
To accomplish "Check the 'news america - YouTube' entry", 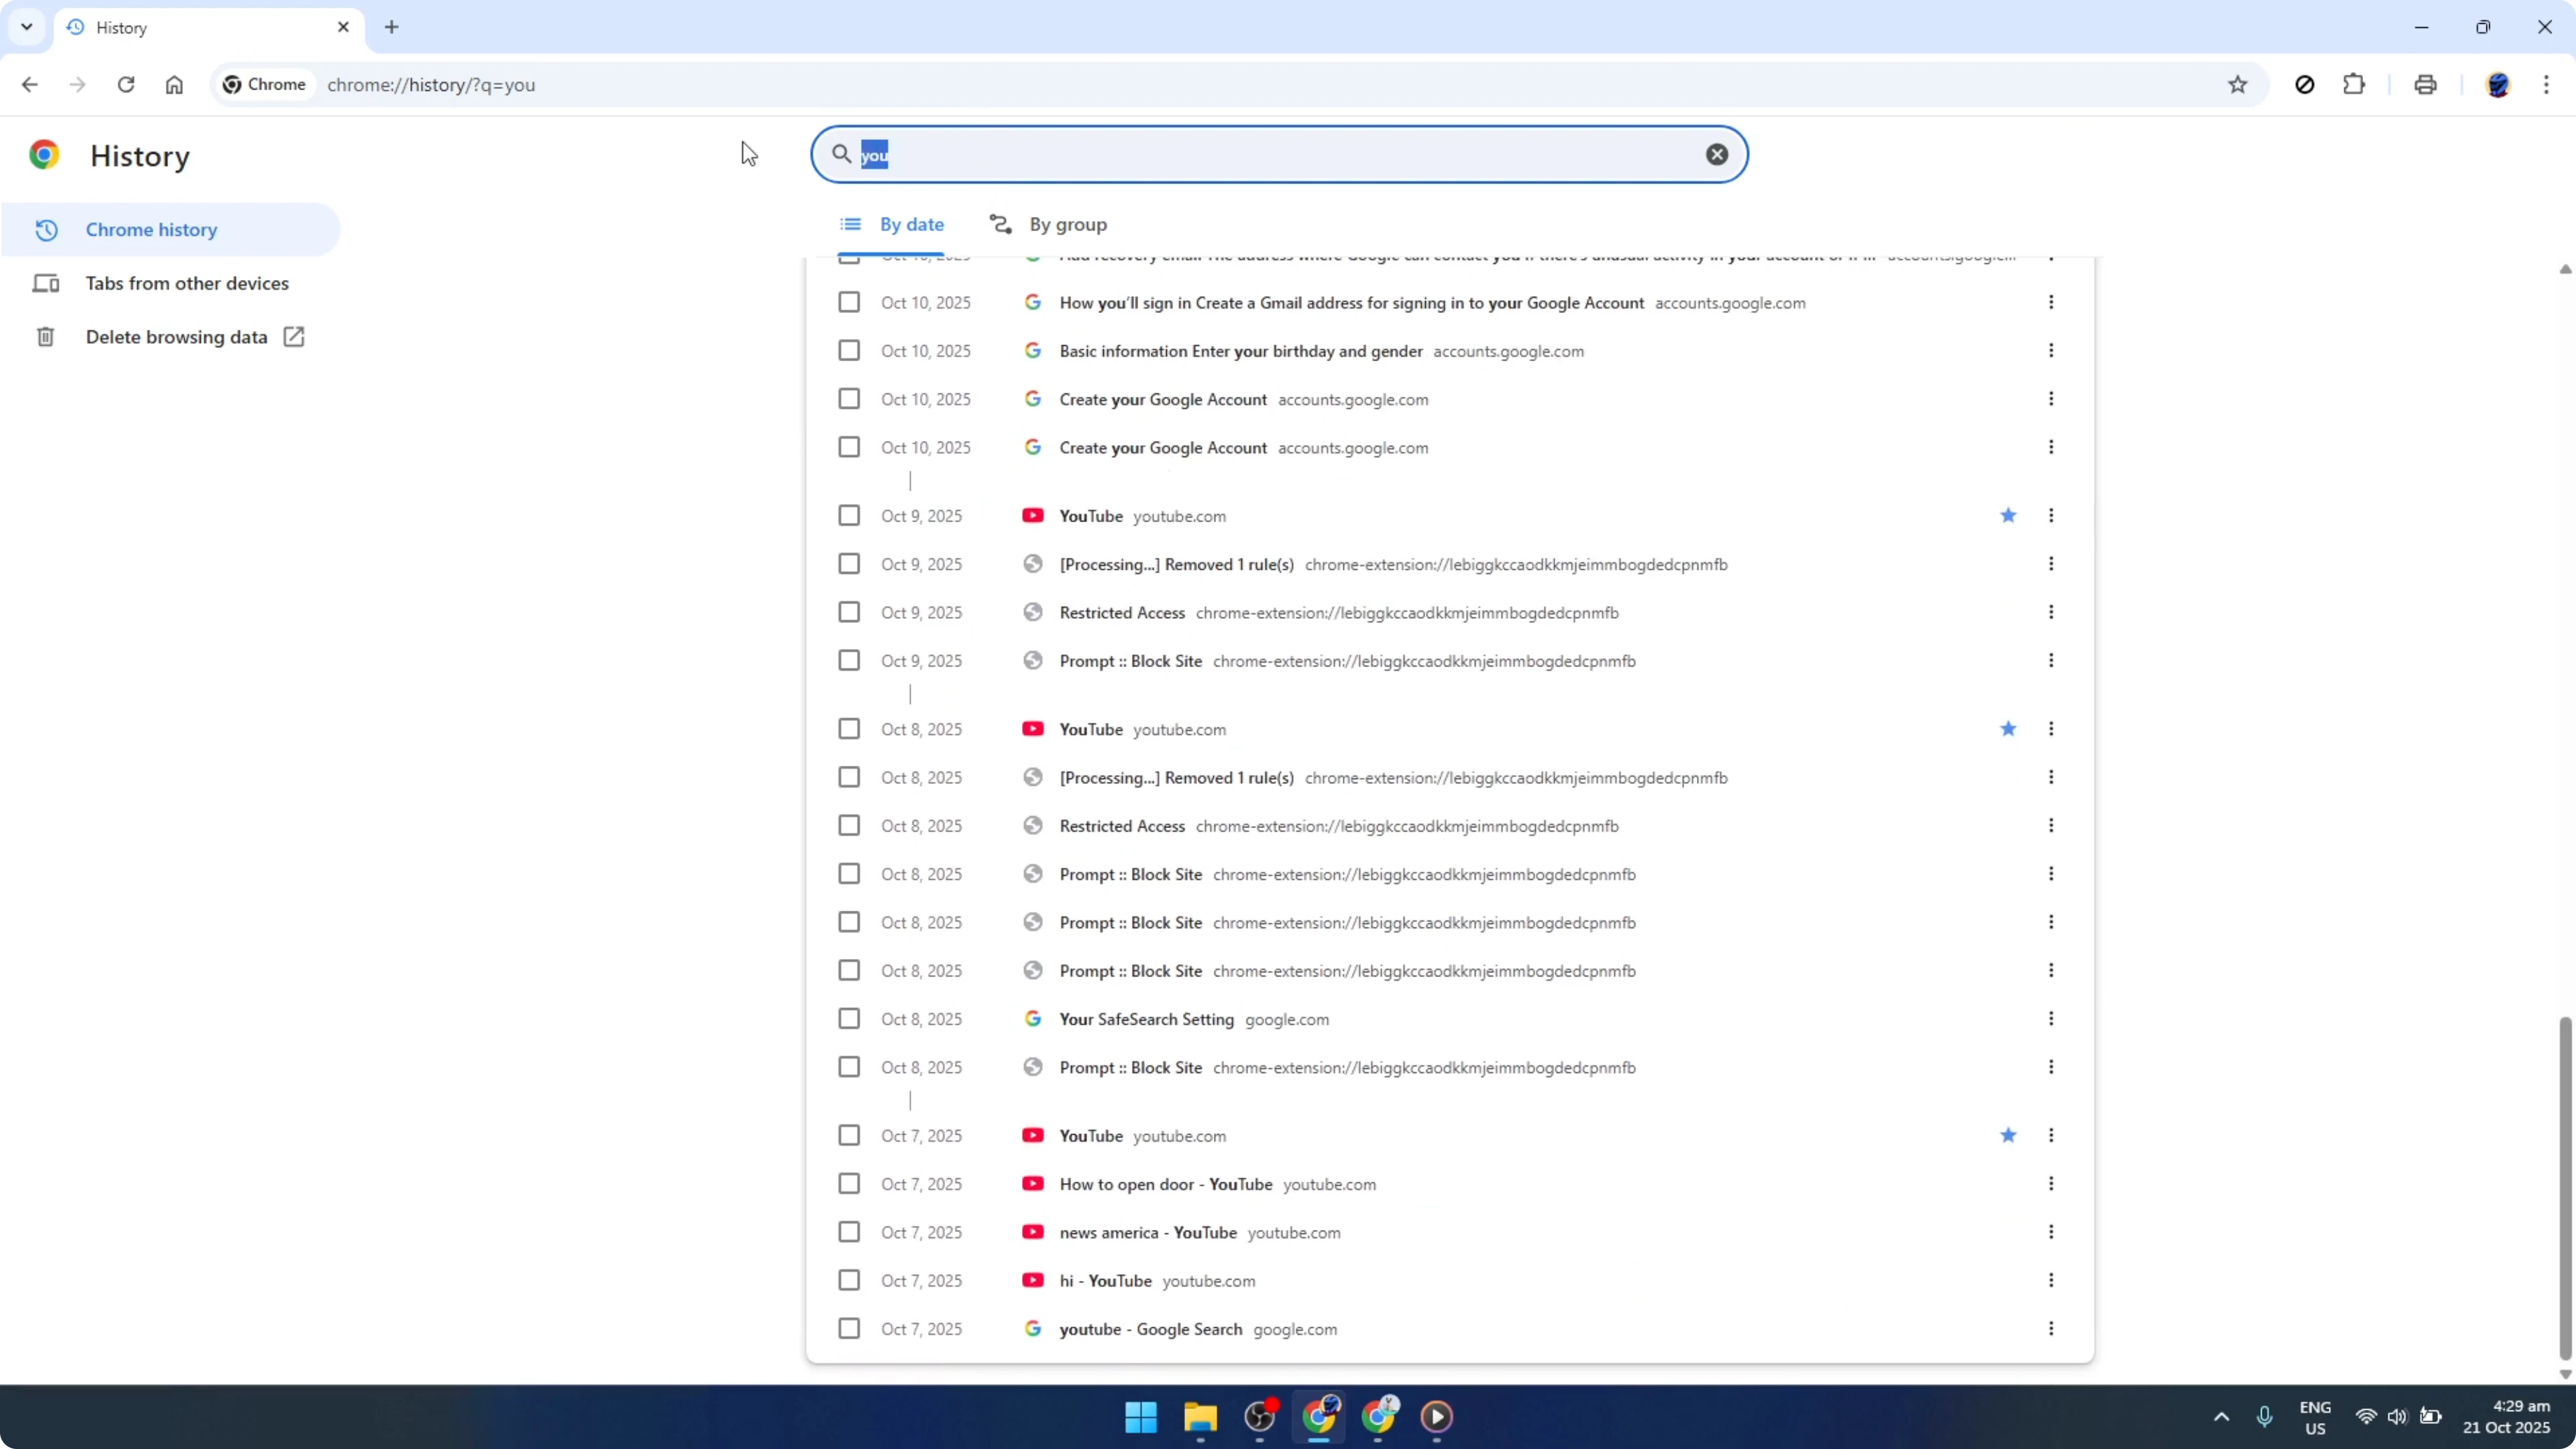I will [849, 1232].
